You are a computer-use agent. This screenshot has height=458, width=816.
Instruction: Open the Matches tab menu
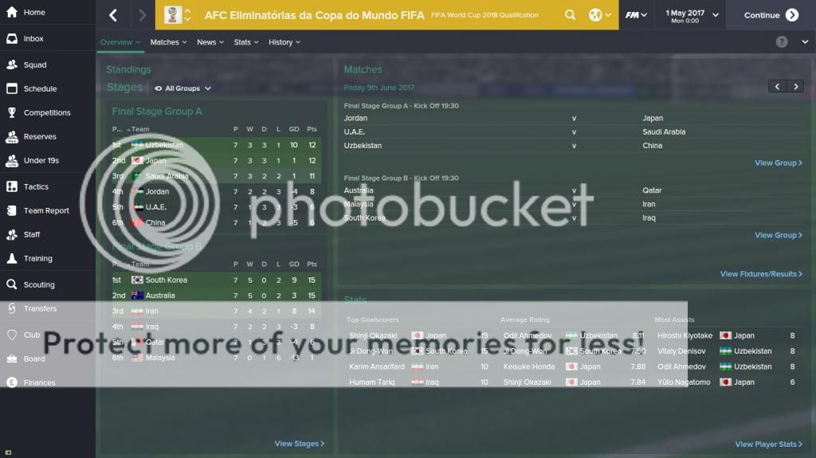168,42
